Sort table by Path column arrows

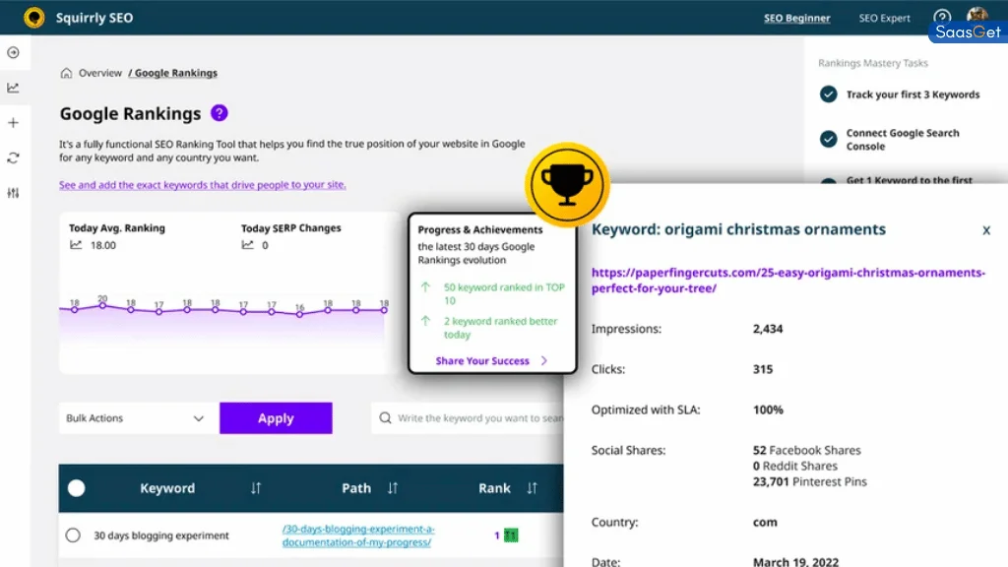(393, 488)
